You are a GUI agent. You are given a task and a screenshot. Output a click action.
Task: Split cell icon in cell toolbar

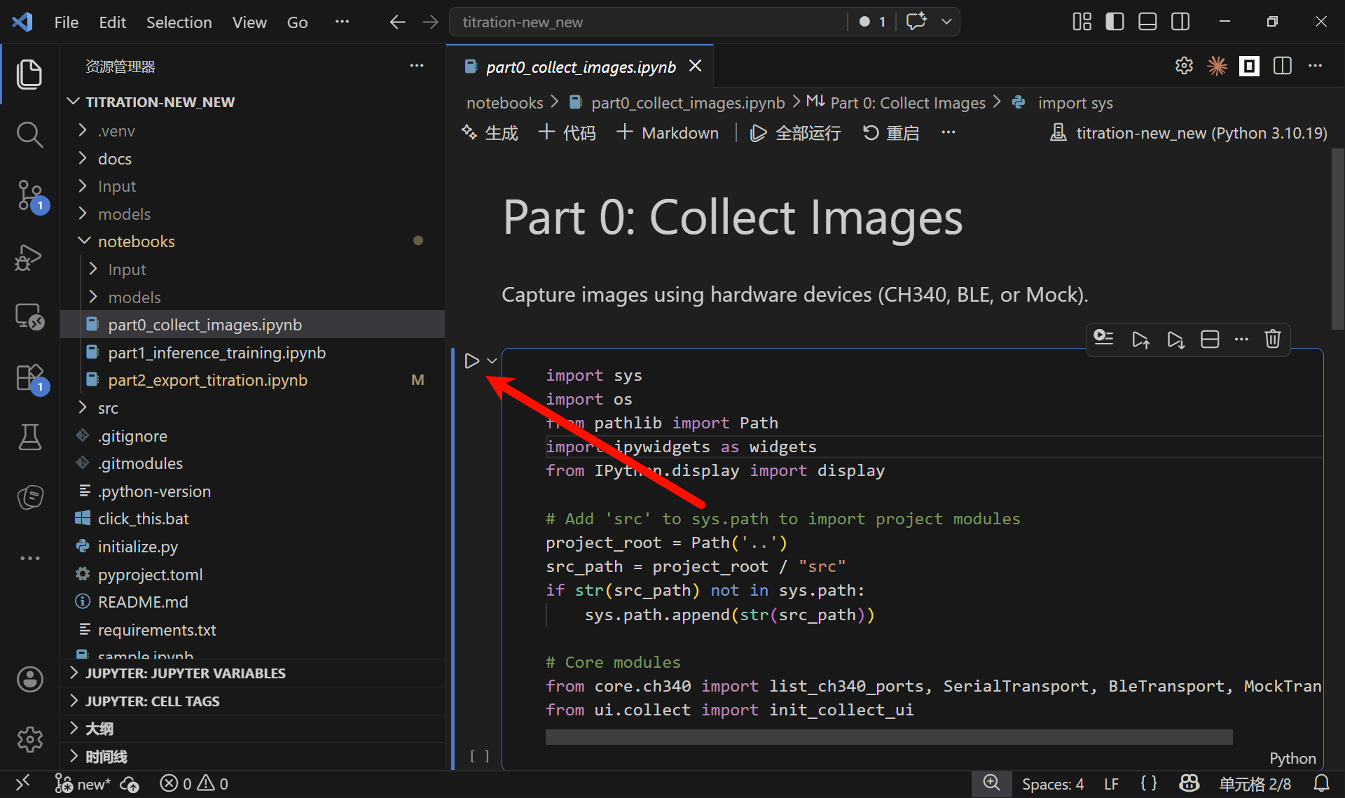click(x=1210, y=339)
